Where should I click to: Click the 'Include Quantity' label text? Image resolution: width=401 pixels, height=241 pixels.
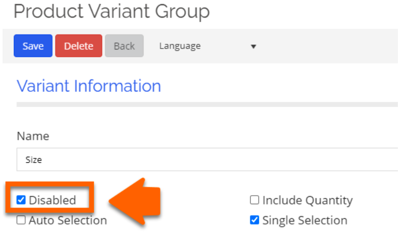(307, 200)
